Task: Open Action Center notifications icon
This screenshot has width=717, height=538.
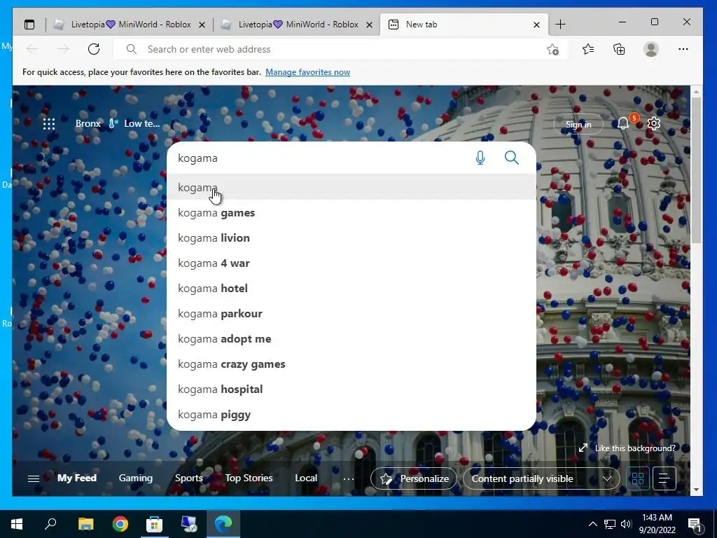Action: (695, 524)
